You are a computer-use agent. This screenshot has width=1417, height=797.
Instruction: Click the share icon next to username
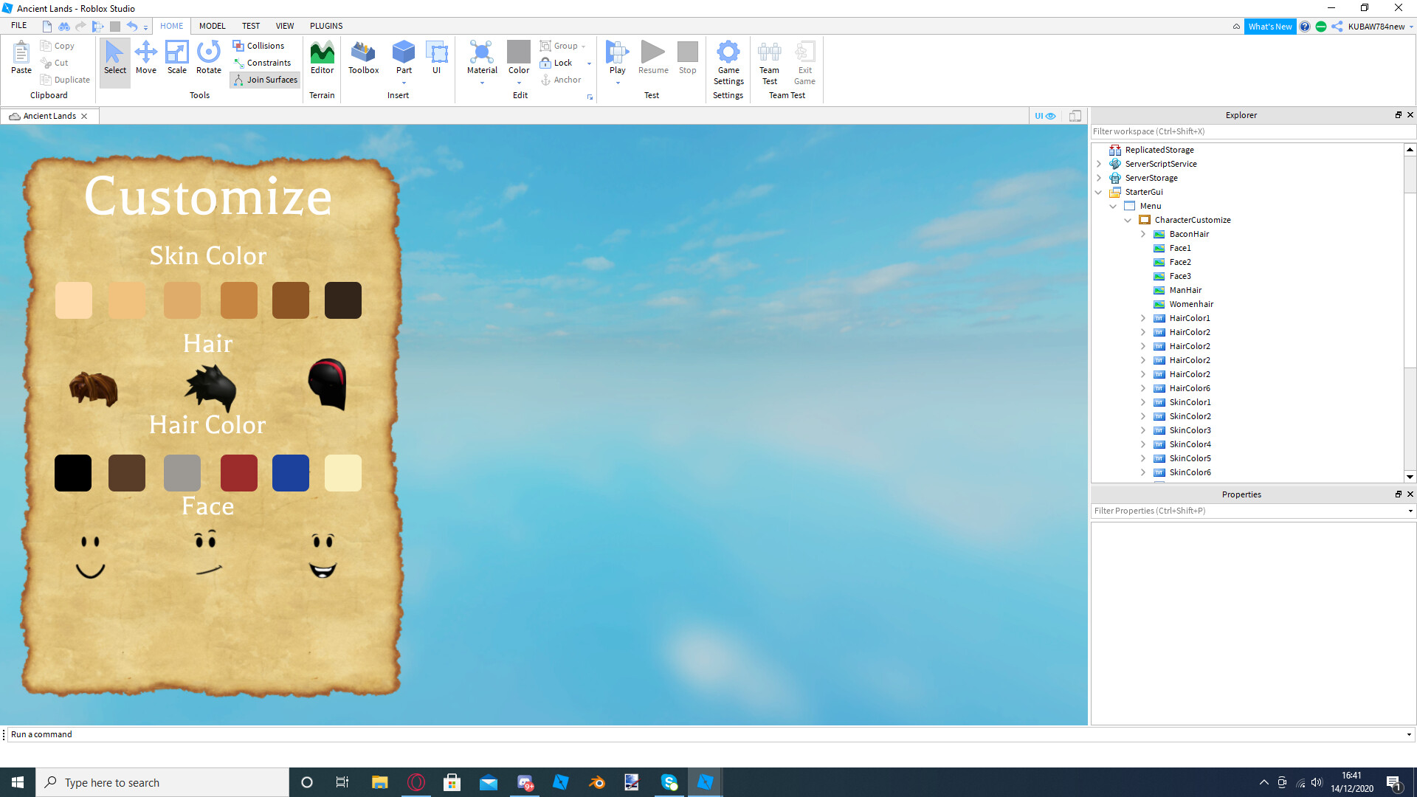point(1337,27)
